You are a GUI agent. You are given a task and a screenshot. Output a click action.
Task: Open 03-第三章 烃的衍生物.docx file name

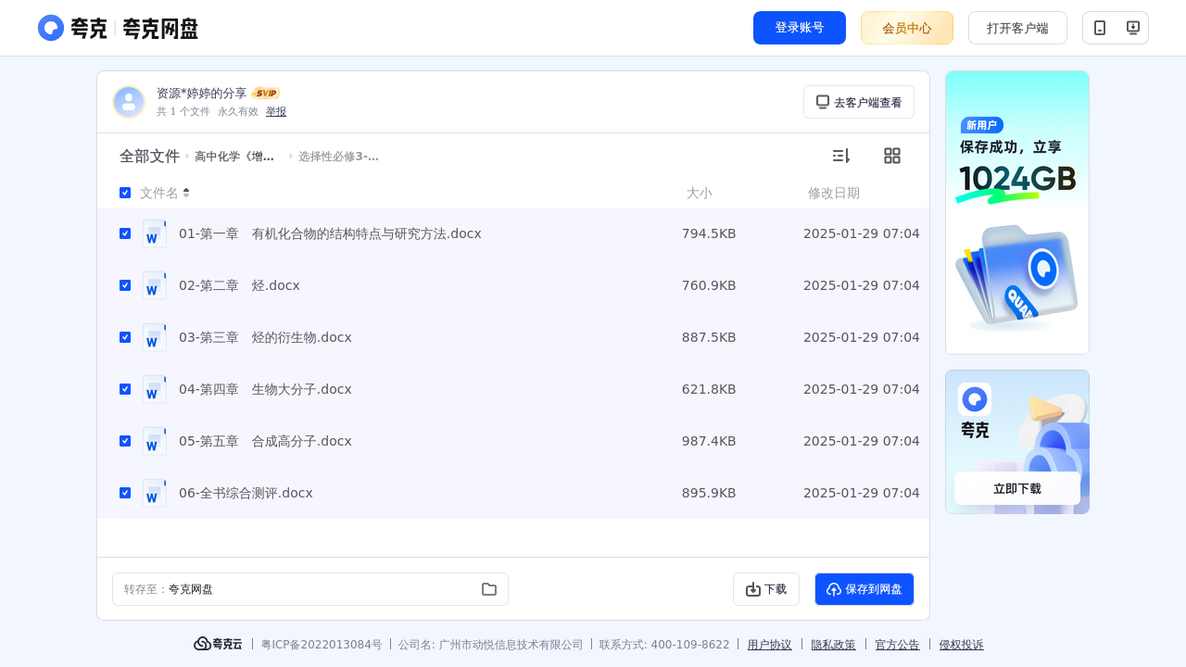265,337
